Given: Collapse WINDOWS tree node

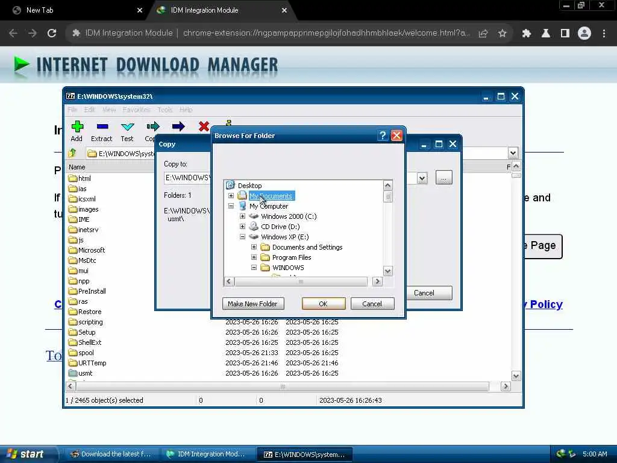Looking at the screenshot, I should 254,267.
